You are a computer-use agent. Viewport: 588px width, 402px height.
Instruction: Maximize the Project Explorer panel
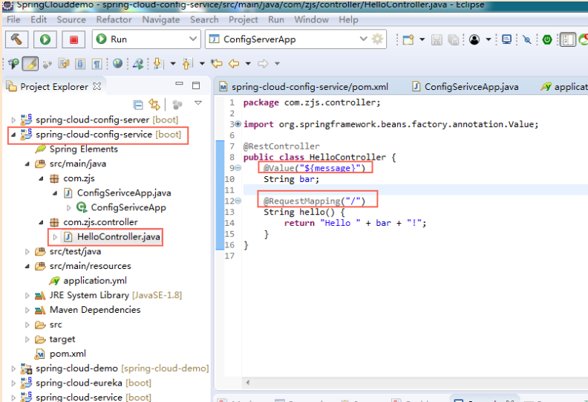click(196, 85)
